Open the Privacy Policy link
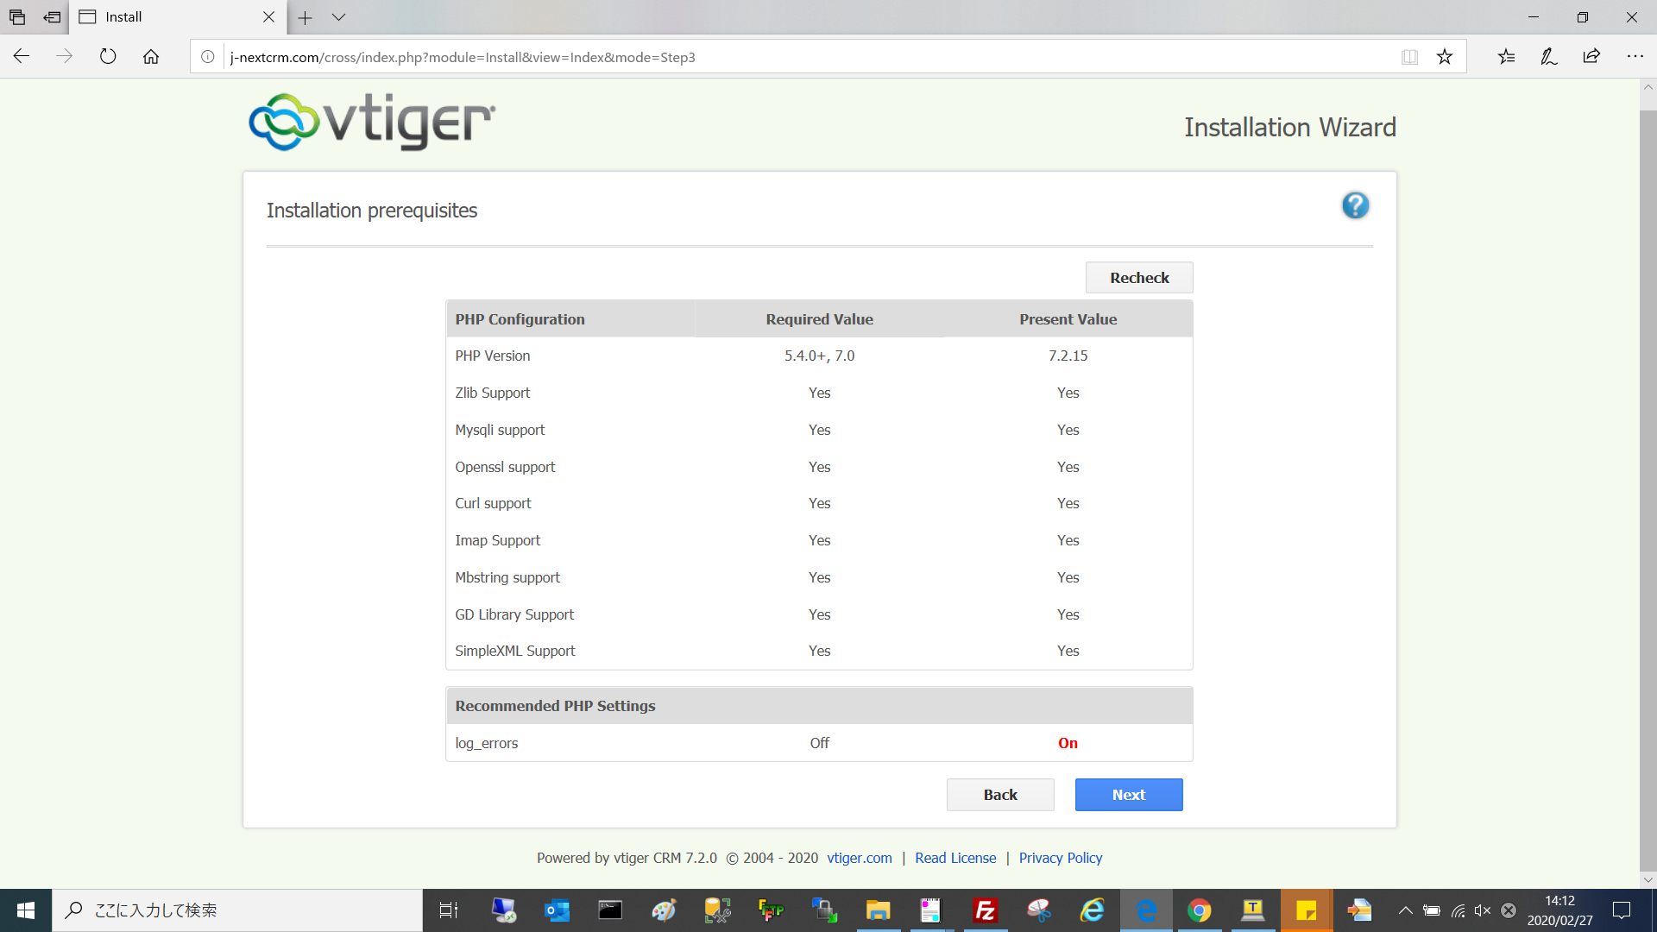Image resolution: width=1657 pixels, height=932 pixels. click(x=1061, y=858)
